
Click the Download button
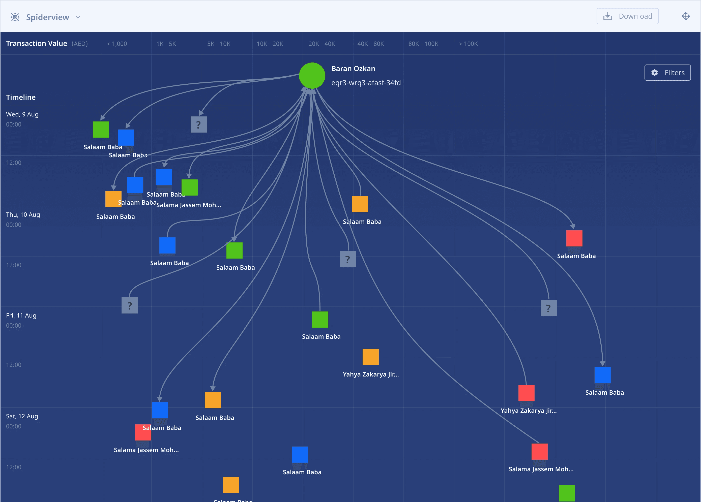pyautogui.click(x=627, y=16)
